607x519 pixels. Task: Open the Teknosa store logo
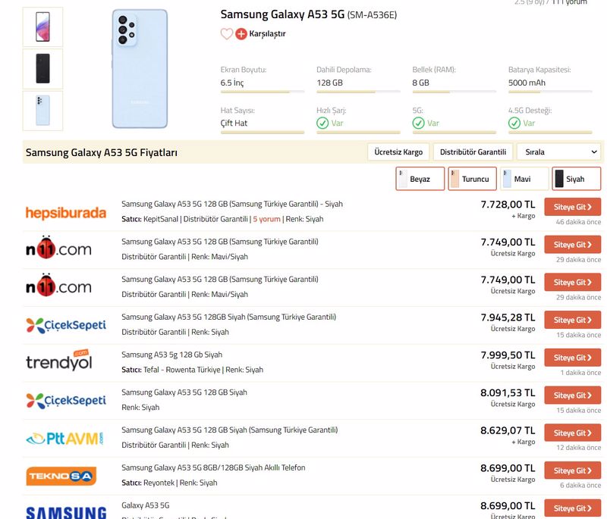pyautogui.click(x=61, y=476)
